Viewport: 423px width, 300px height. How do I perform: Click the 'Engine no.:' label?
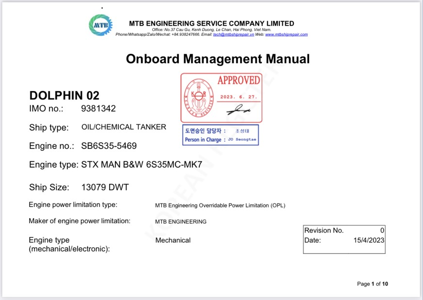pyautogui.click(x=51, y=146)
